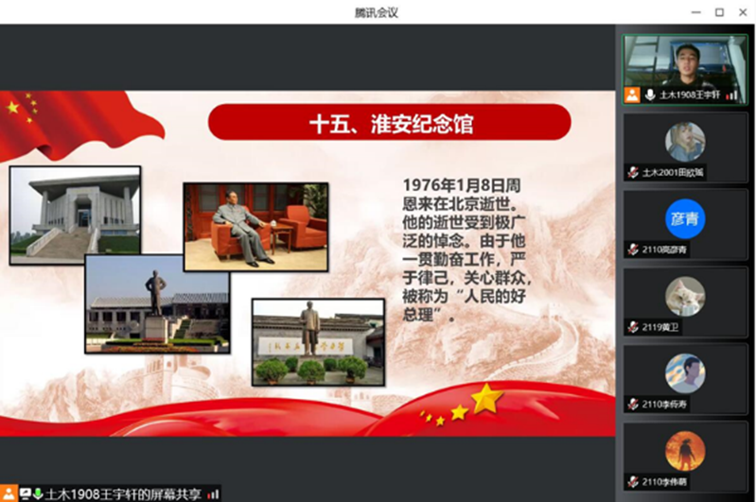This screenshot has height=502, width=756.
Task: Click the muted mic icon beside 2110周彦青
Action: click(633, 250)
